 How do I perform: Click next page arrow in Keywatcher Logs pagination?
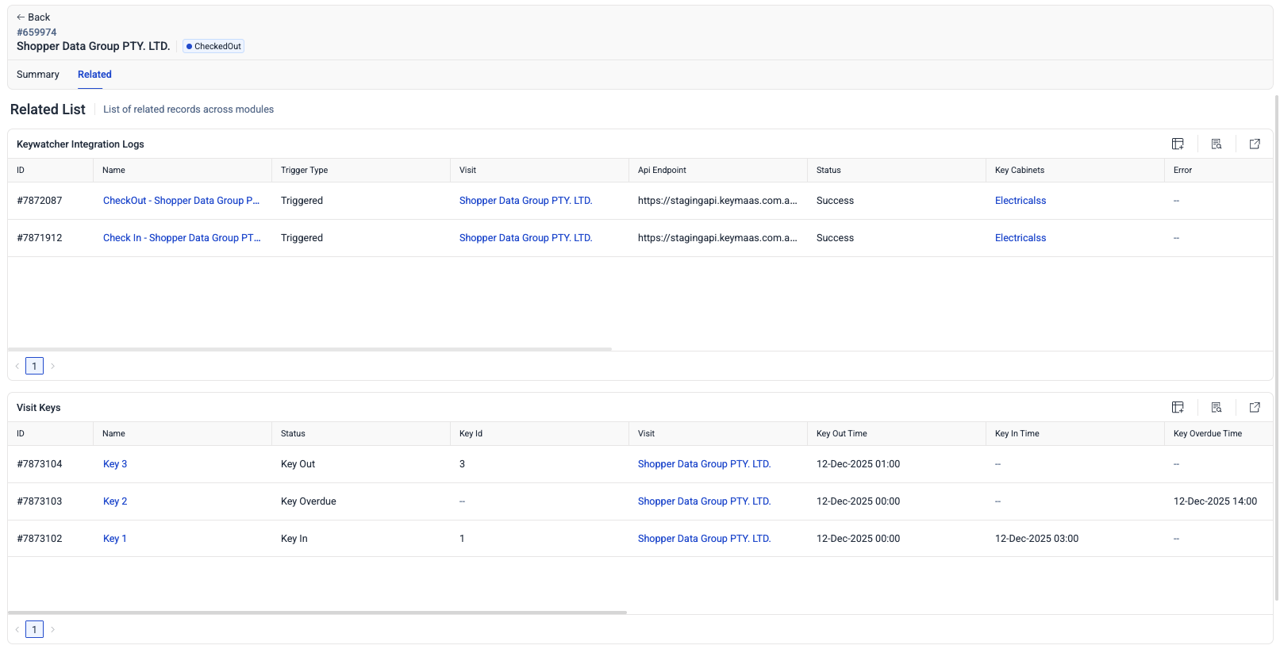tap(53, 366)
